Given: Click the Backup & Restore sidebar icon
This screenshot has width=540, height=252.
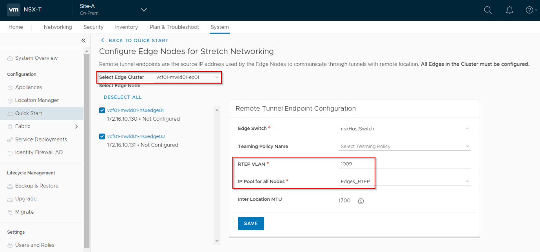Looking at the screenshot, I should click(10, 186).
